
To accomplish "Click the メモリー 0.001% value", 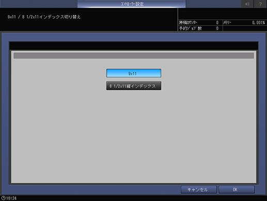I will pyautogui.click(x=258, y=23).
